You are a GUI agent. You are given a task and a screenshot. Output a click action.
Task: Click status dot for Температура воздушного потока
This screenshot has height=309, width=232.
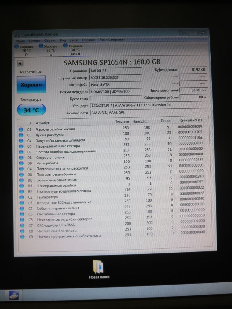[22, 192]
